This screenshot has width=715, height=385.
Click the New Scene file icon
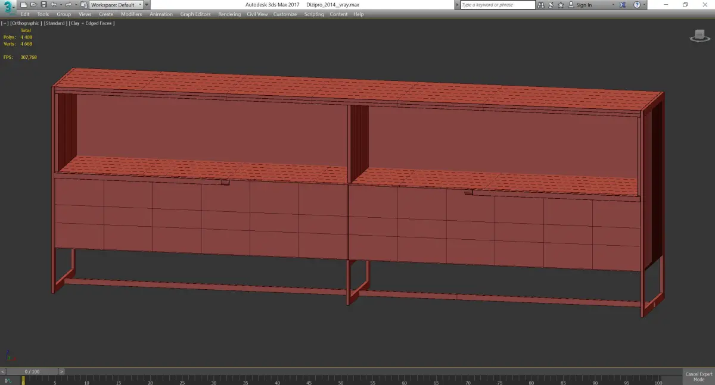click(24, 5)
